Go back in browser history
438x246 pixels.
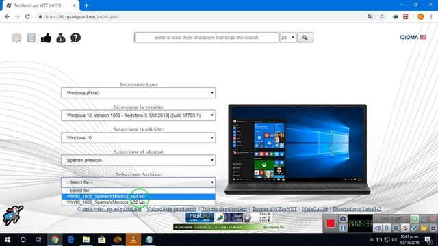point(7,16)
